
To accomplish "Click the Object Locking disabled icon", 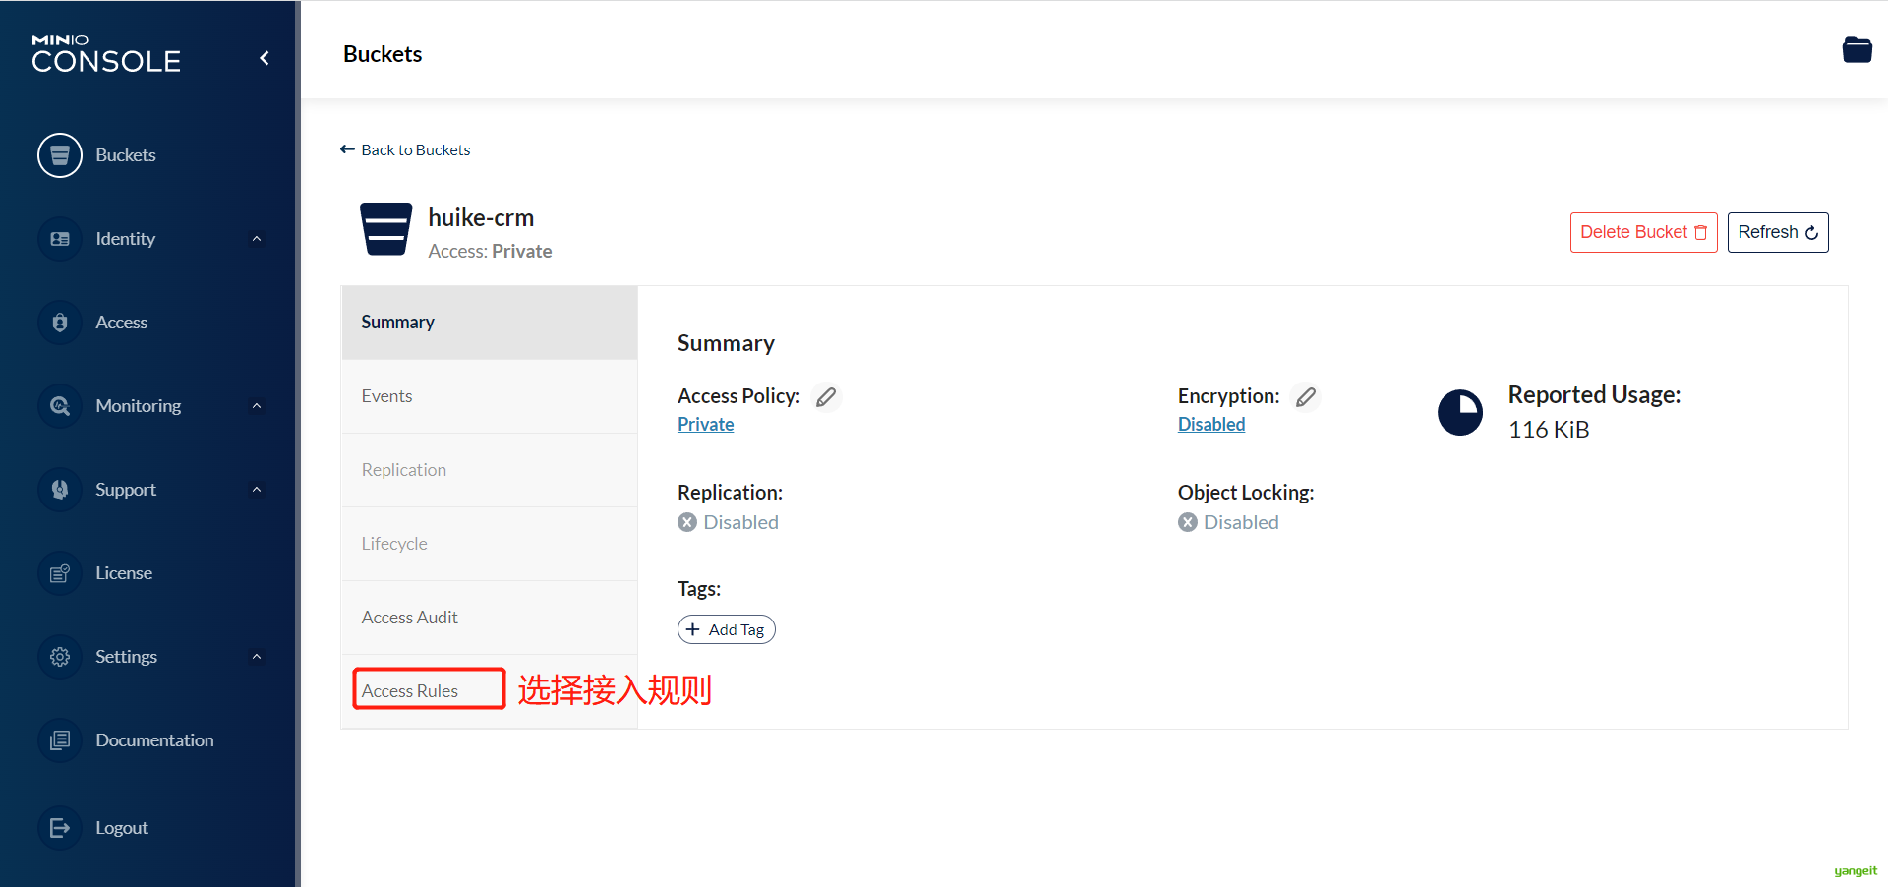I will [x=1188, y=522].
